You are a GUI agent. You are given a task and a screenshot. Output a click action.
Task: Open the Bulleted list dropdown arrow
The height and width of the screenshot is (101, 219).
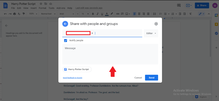coord(169,14)
